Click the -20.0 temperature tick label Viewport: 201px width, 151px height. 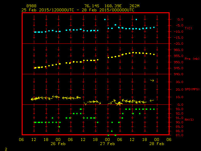click(x=179, y=44)
